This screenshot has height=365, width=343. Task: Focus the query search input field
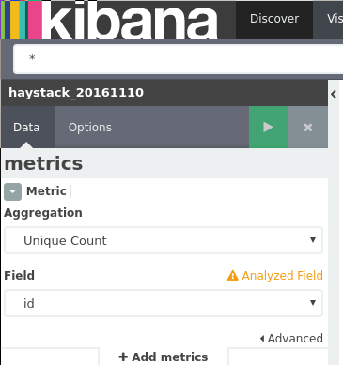coord(179,59)
